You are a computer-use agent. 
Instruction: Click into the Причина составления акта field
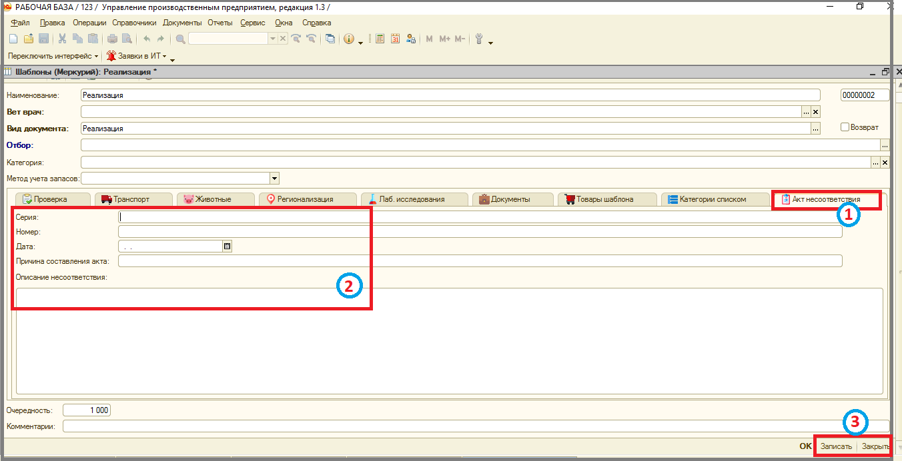click(480, 261)
